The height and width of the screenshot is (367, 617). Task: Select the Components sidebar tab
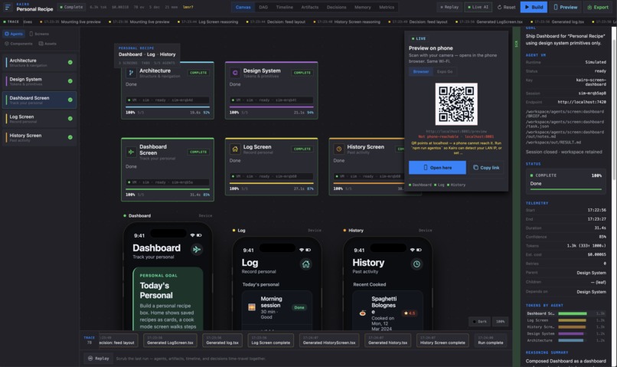(18, 44)
